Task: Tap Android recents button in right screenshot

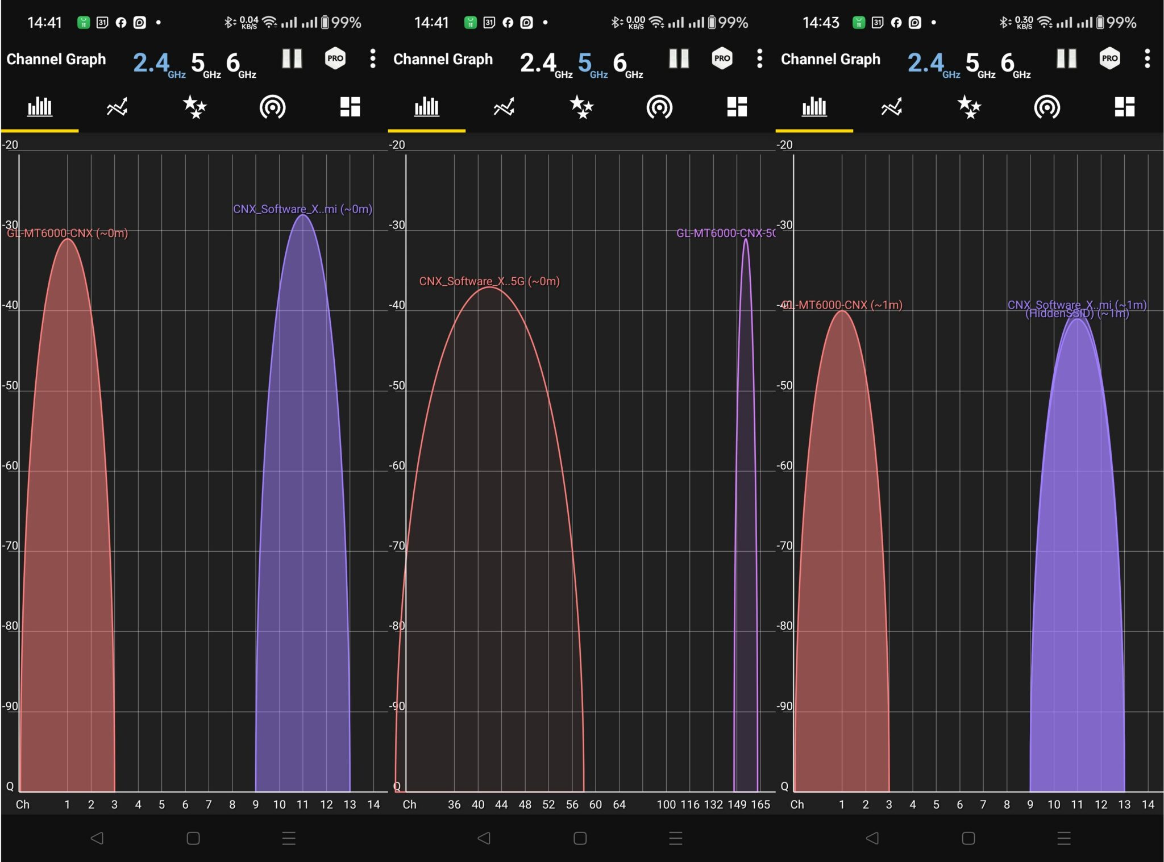Action: tap(1064, 838)
